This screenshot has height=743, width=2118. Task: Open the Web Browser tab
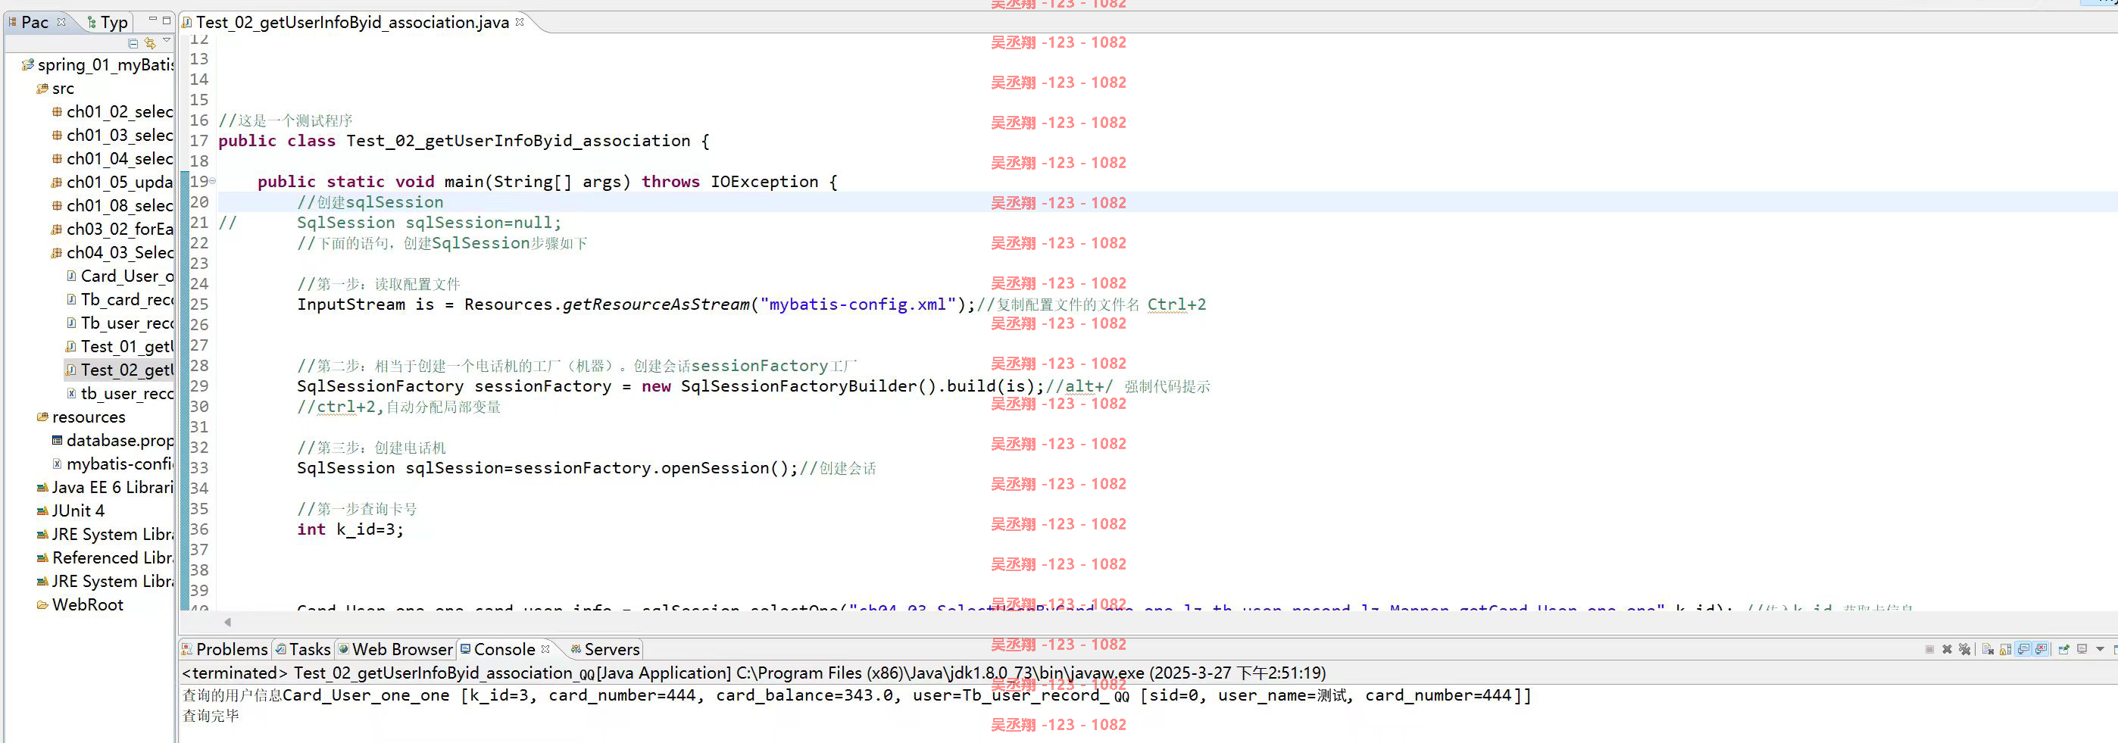(395, 649)
